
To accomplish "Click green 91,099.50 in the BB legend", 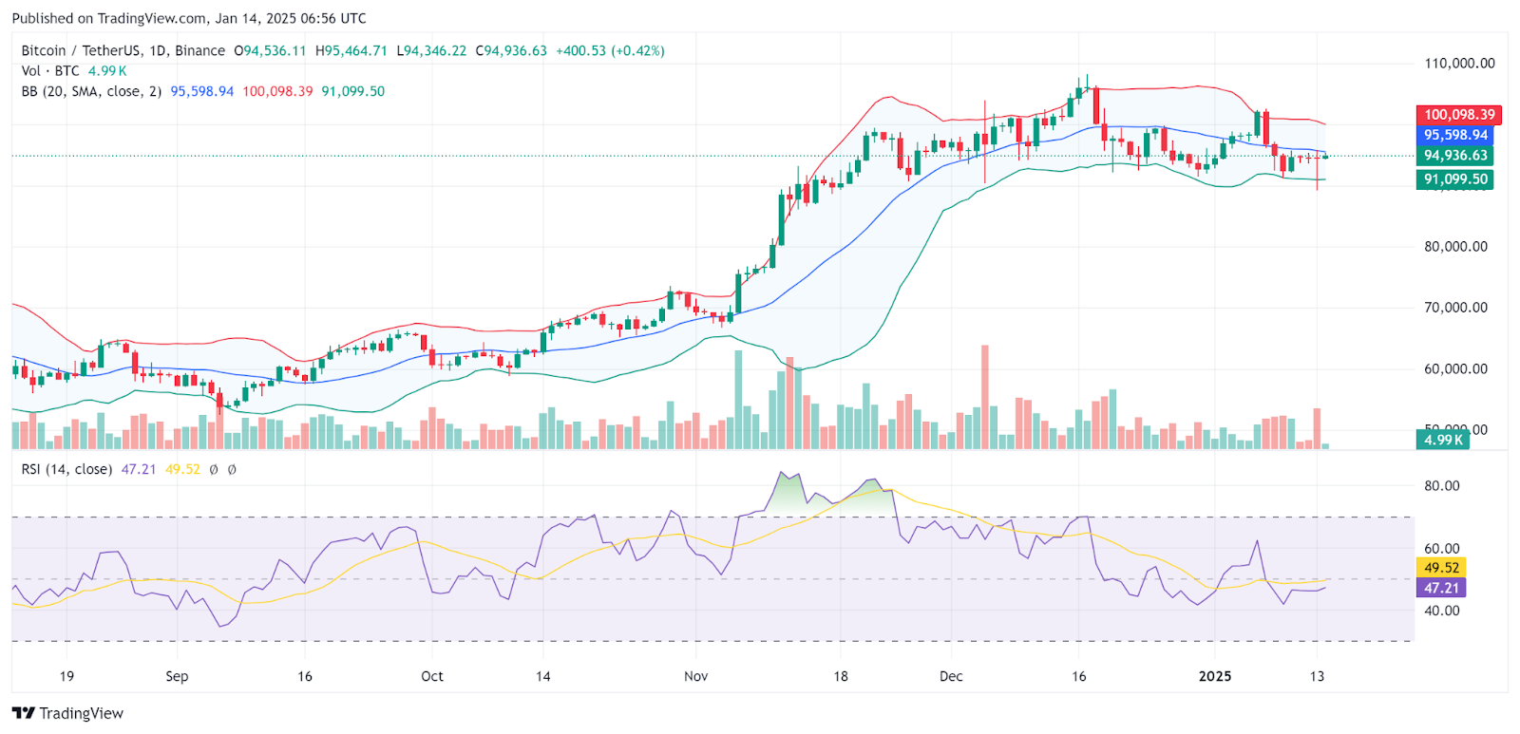I will pos(353,91).
